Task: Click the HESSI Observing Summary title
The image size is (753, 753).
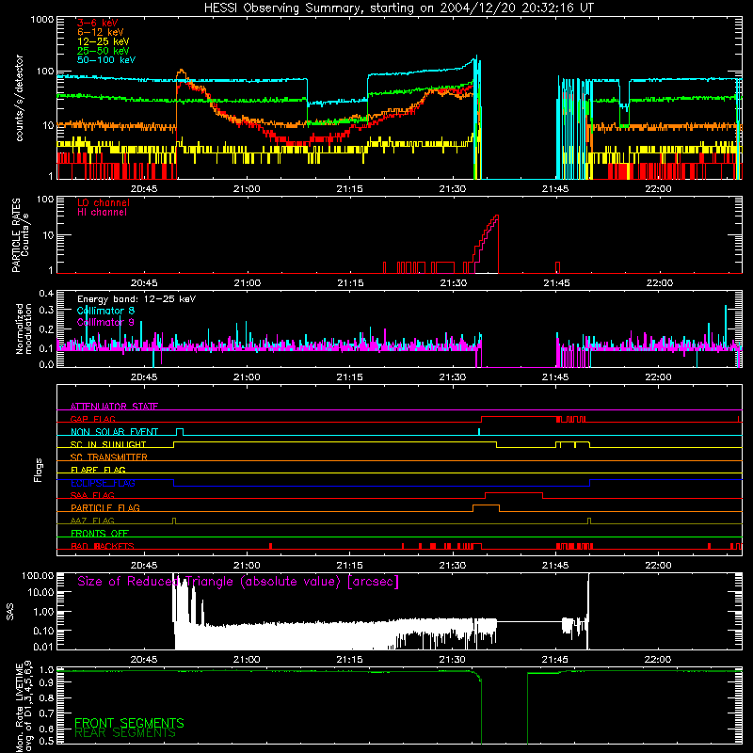Action: click(x=398, y=8)
